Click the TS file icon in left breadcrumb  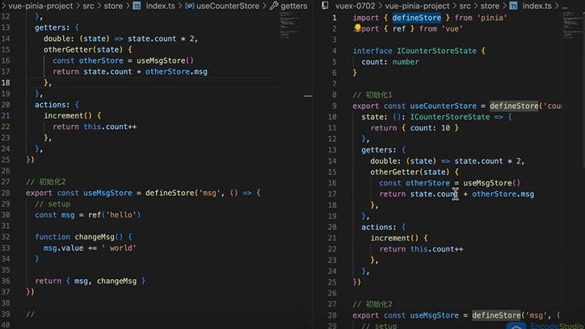tap(137, 6)
